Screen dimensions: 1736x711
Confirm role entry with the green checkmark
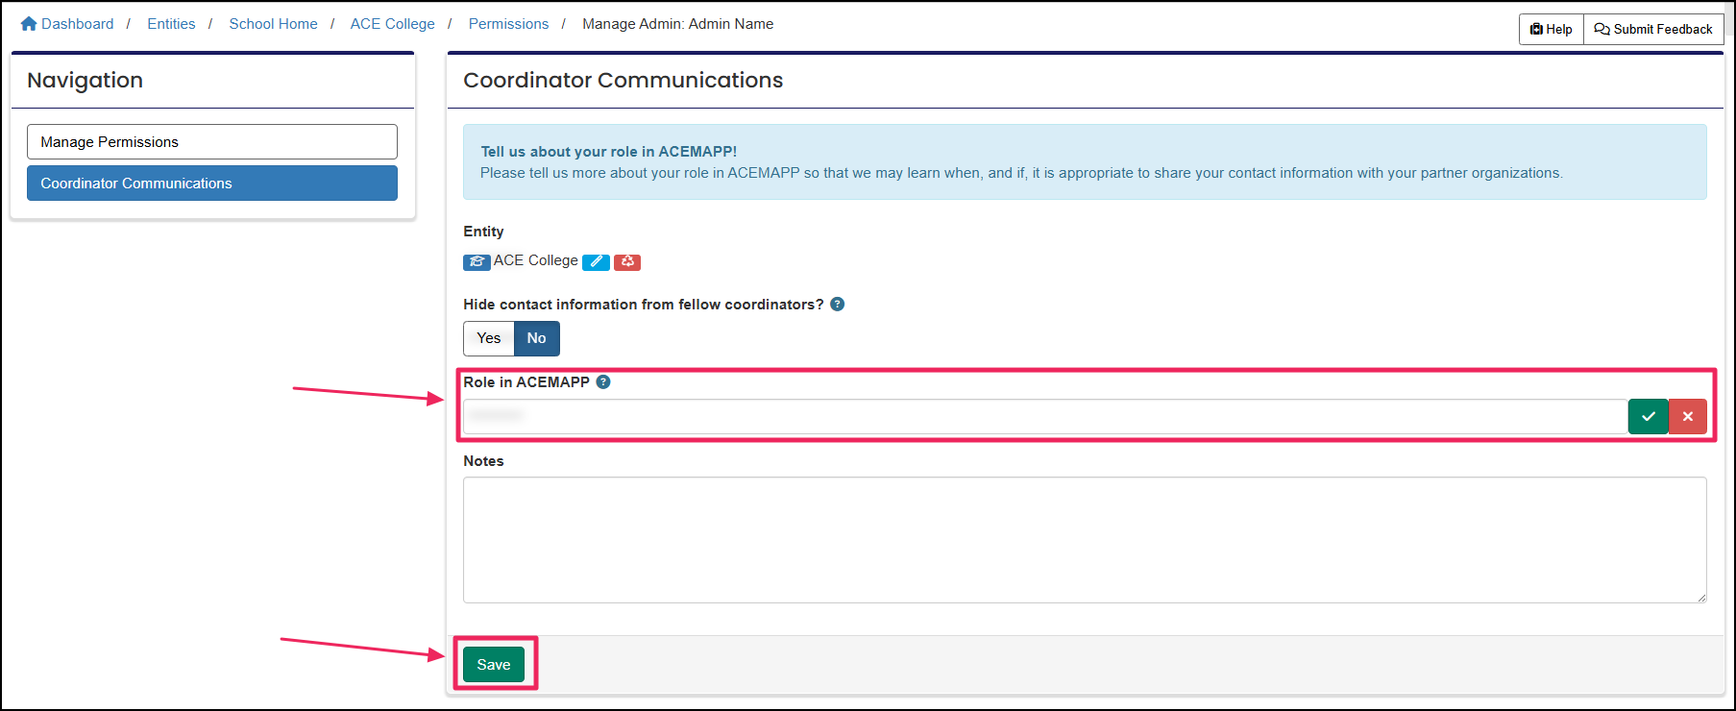pos(1649,416)
